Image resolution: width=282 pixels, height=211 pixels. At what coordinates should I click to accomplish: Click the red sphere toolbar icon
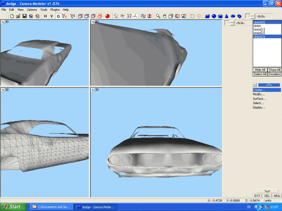tap(108, 16)
